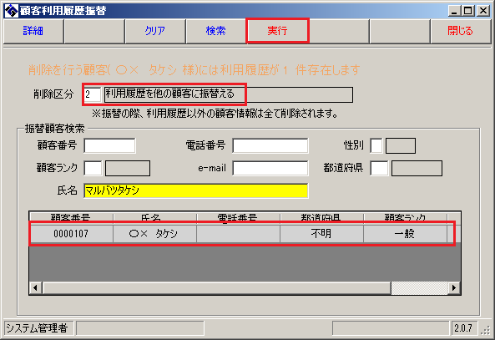Click the app icon in title bar
Image resolution: width=495 pixels, height=340 pixels.
click(11, 10)
